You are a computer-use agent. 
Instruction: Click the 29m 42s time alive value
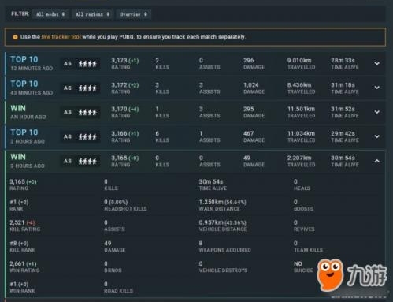(343, 134)
